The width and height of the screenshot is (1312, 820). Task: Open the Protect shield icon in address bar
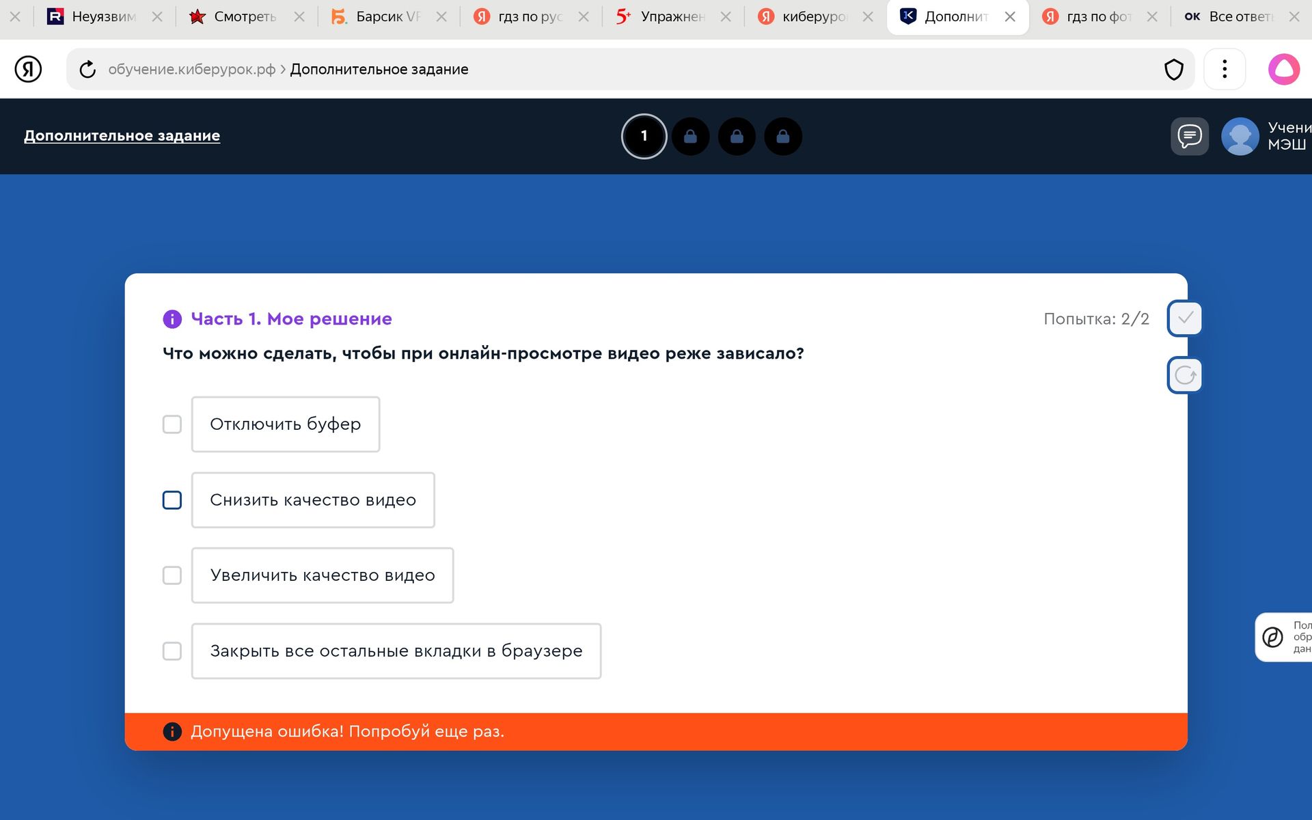pos(1174,69)
